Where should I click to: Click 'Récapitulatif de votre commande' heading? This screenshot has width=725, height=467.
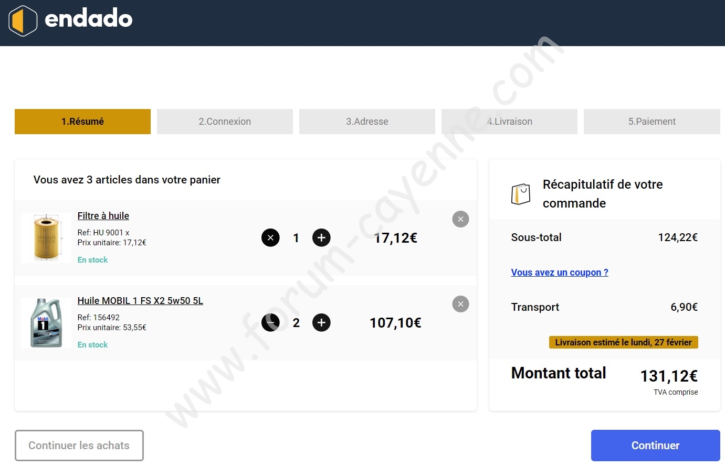pyautogui.click(x=603, y=194)
